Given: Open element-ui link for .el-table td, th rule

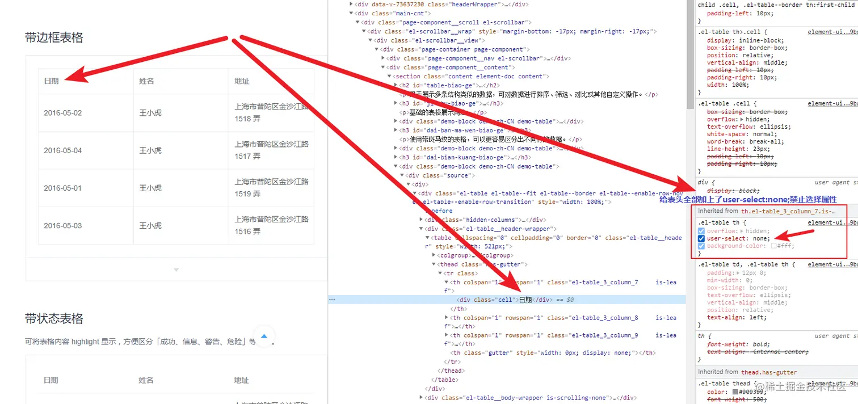Looking at the screenshot, I should 832,264.
